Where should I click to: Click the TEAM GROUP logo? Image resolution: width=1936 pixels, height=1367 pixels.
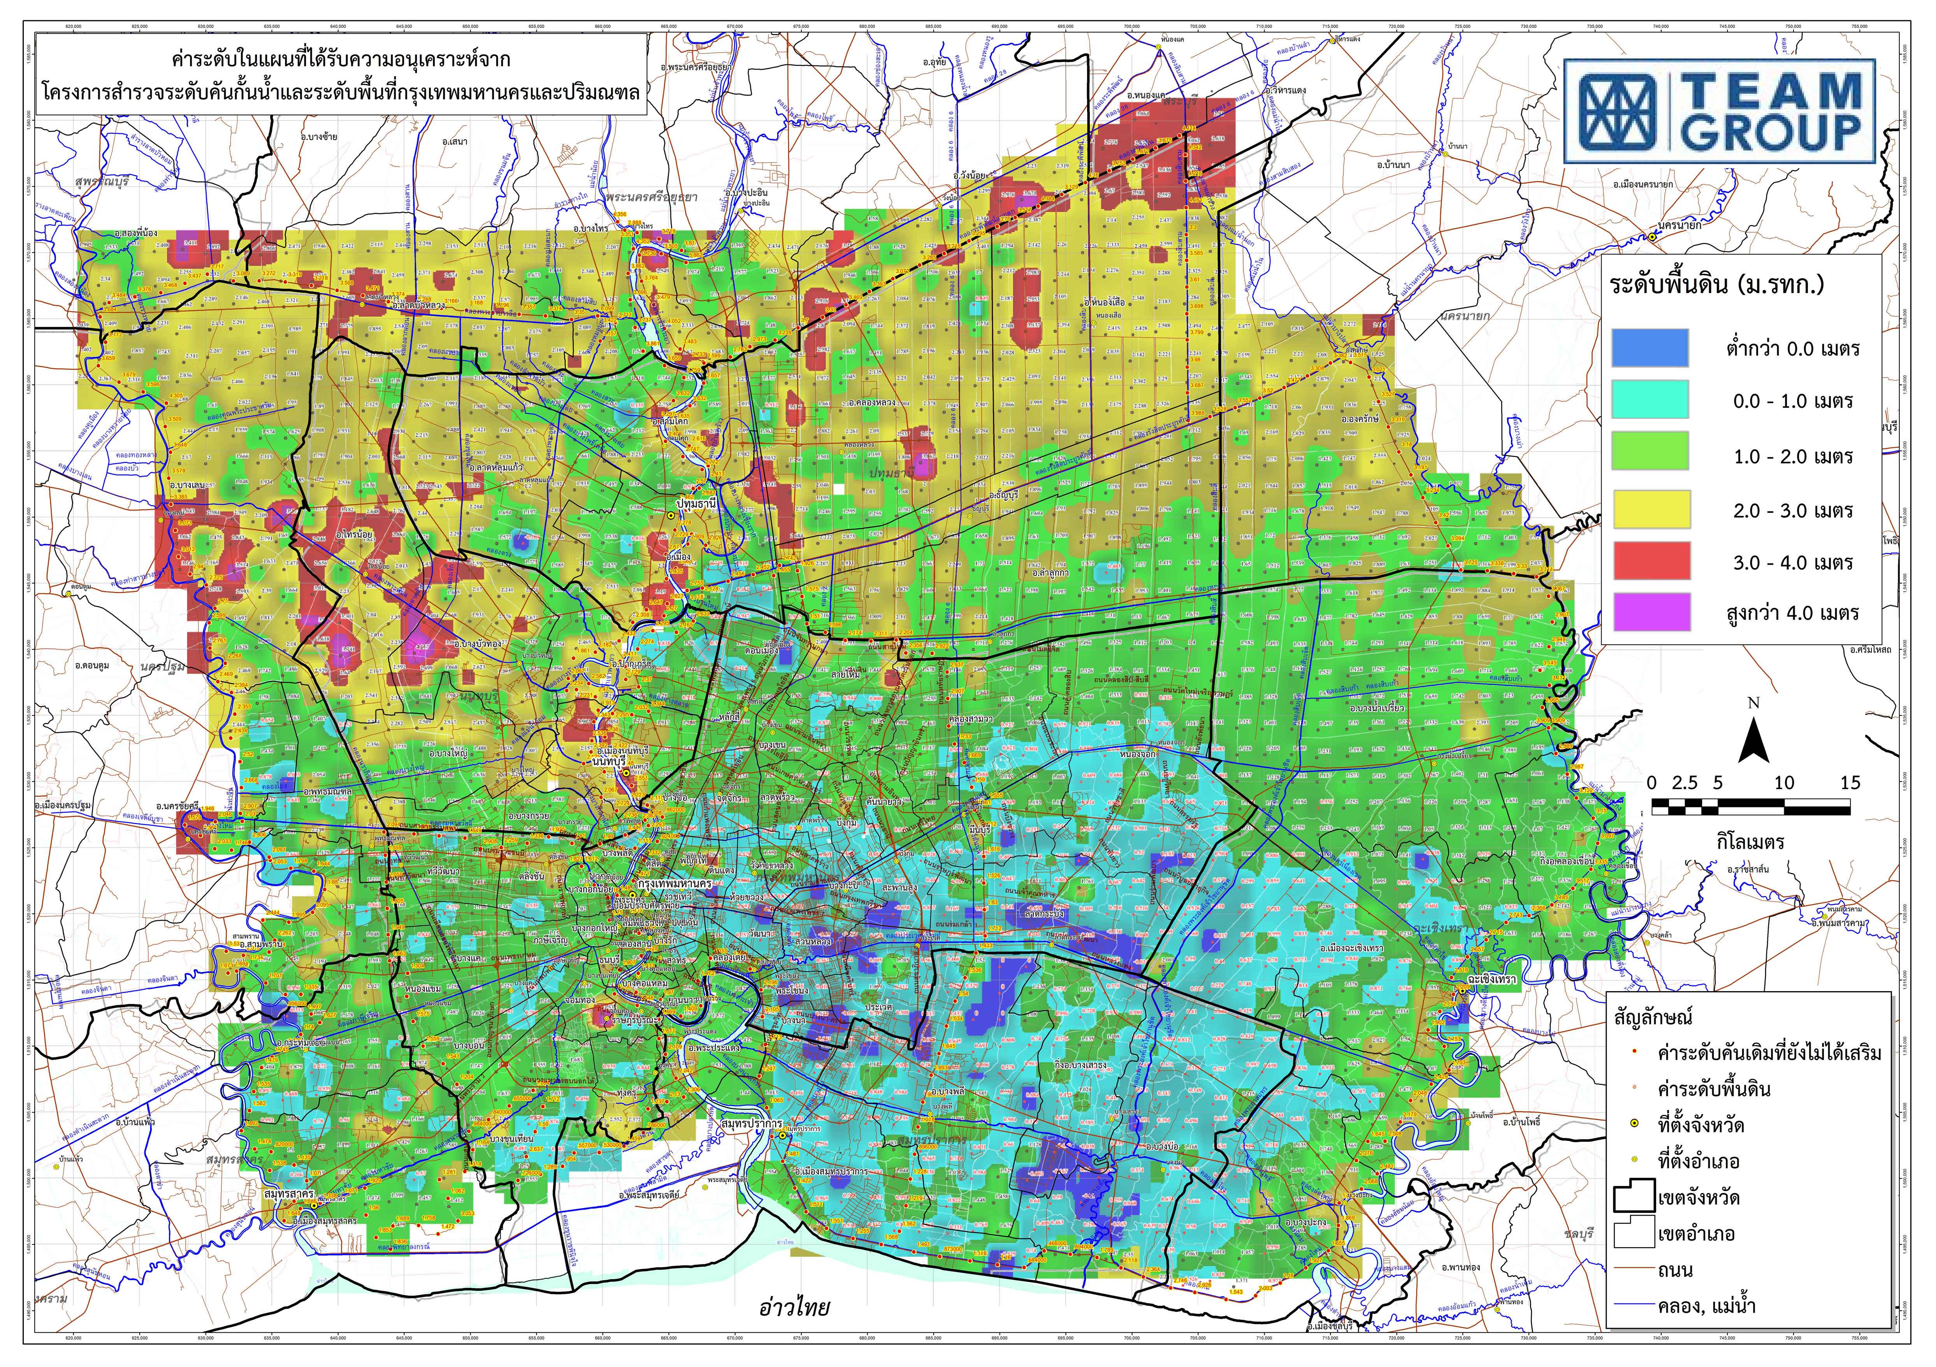point(1719,111)
